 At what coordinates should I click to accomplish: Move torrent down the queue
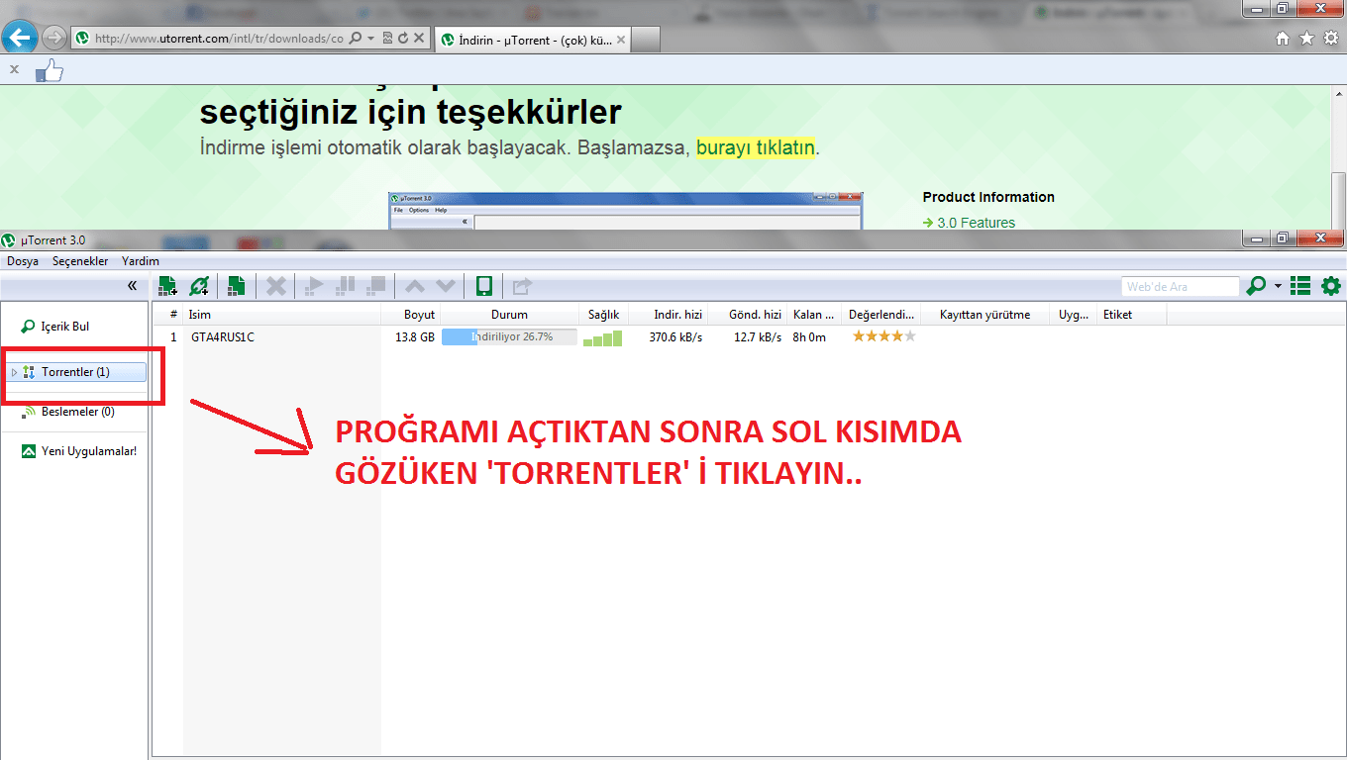(447, 286)
